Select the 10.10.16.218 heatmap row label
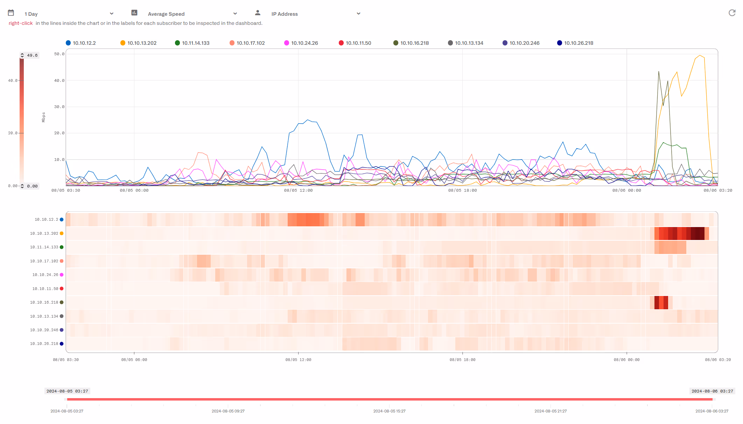 pos(44,302)
